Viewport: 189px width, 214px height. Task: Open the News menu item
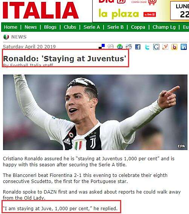coord(30,27)
